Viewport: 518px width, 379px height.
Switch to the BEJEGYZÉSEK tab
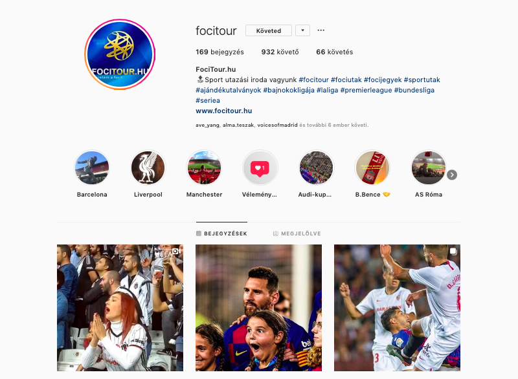click(x=221, y=233)
